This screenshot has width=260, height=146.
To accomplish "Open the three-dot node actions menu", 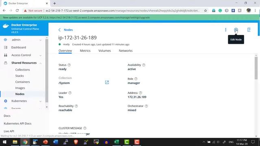I will (226, 30).
